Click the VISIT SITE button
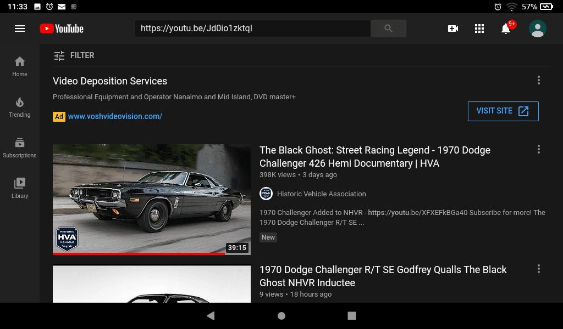 tap(503, 111)
